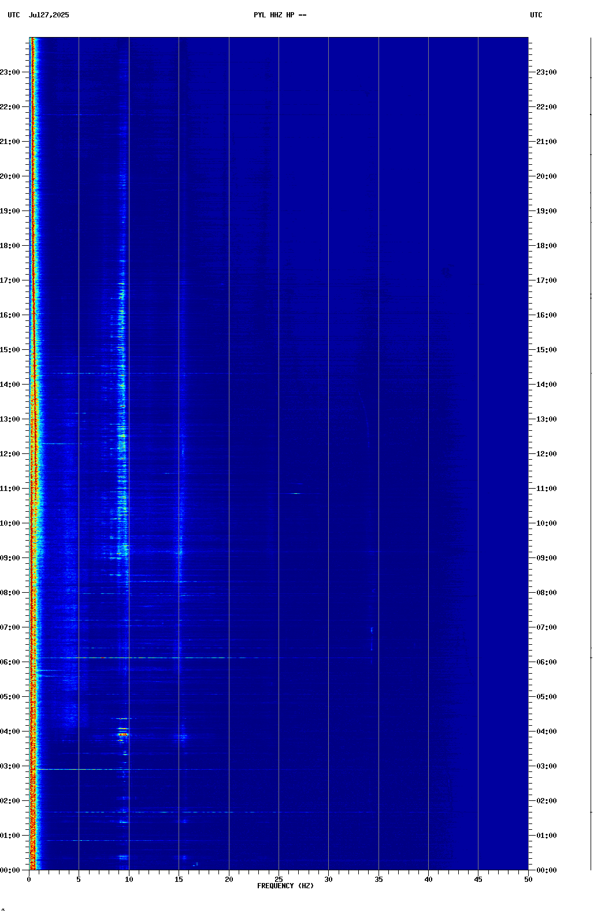Viewport: 616px width, 916px height.
Task: Click the '21:00' label on the right time axis
Action: pyautogui.click(x=547, y=142)
